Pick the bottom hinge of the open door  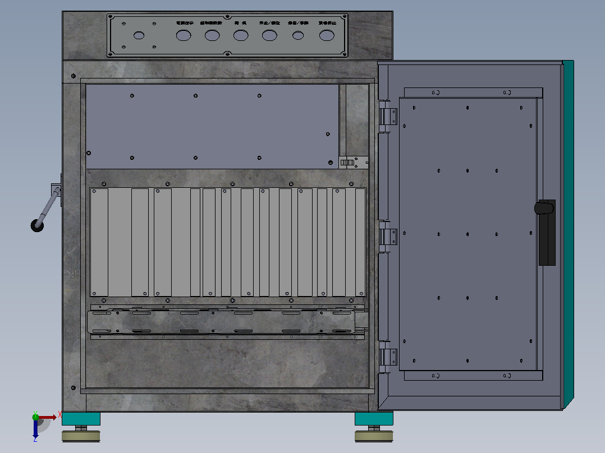point(388,357)
